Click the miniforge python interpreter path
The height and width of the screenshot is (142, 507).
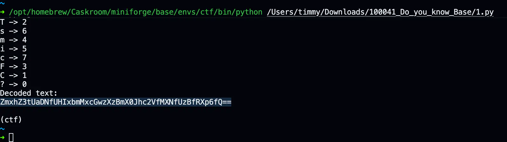click(x=136, y=12)
